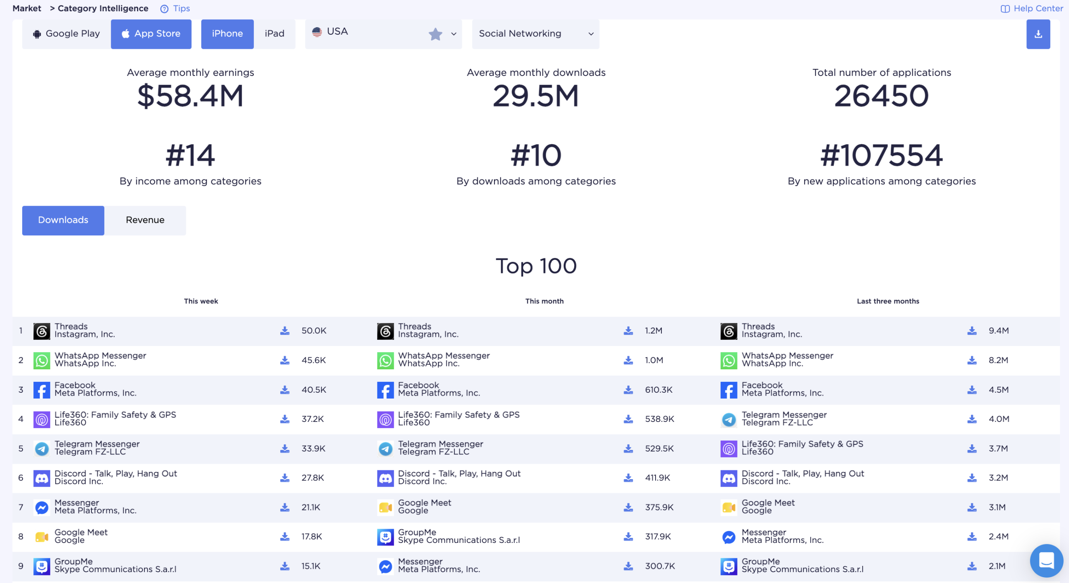Click the Tips question mark icon
This screenshot has width=1069, height=583.
pos(165,9)
